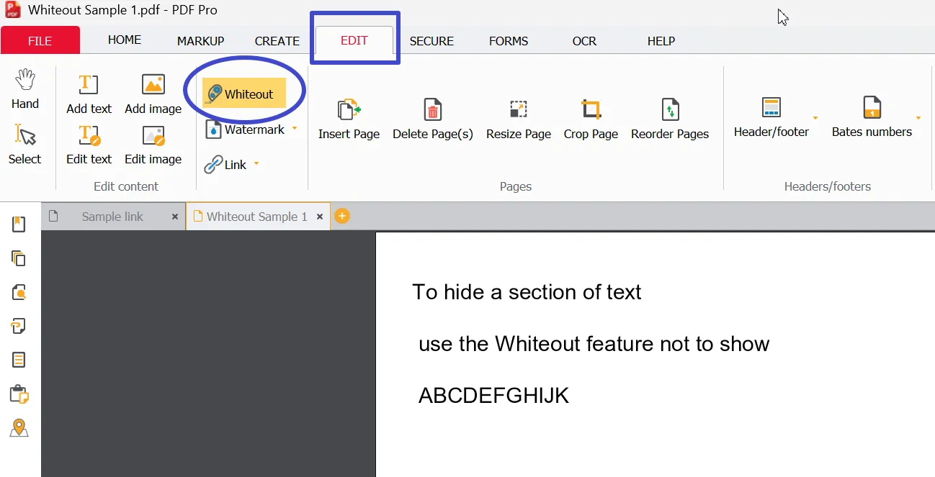Activate the Whiteout tool
This screenshot has width=935, height=477.
tap(244, 94)
